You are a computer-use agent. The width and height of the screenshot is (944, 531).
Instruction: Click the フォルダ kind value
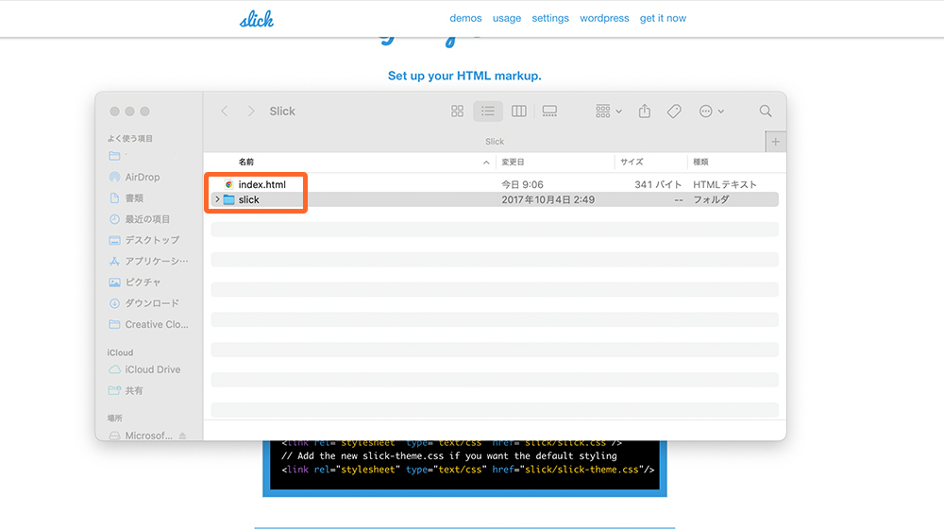(x=711, y=199)
